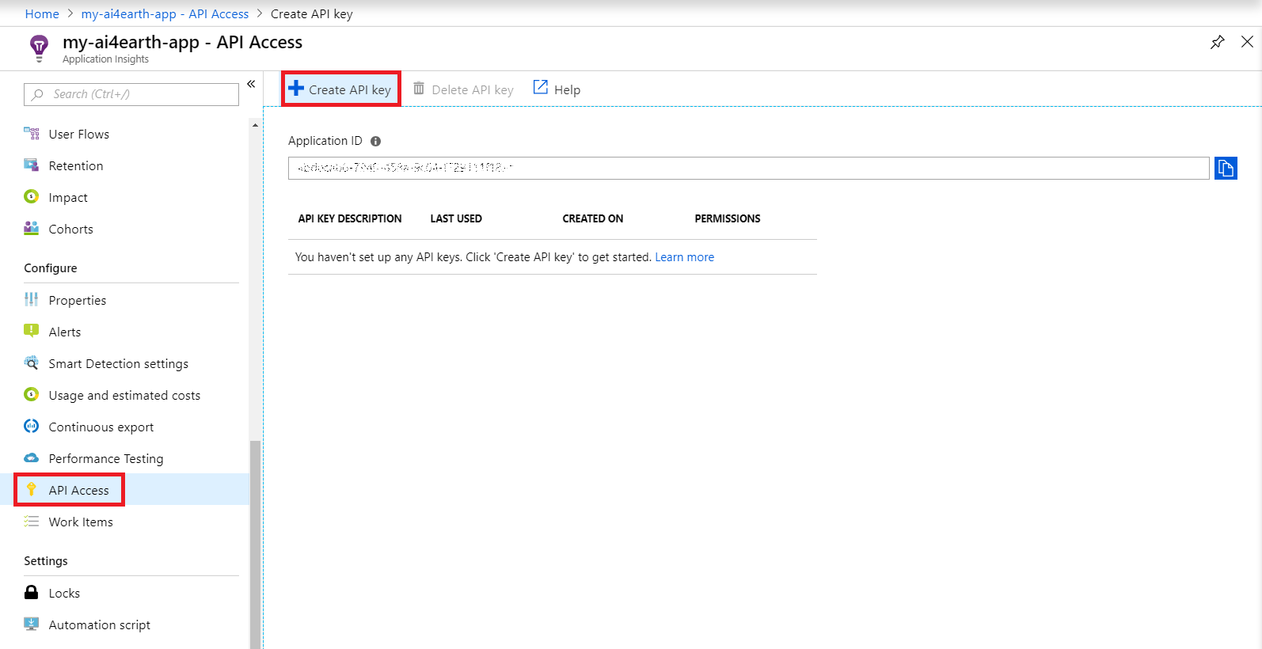Viewport: 1262px width, 649px height.
Task: Click the Work Items list icon
Action: (32, 522)
